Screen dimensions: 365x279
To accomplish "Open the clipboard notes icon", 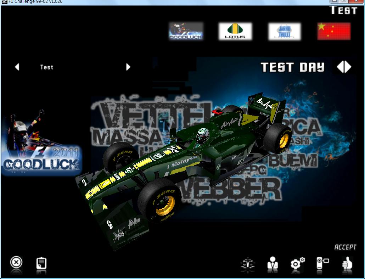I will [41, 264].
